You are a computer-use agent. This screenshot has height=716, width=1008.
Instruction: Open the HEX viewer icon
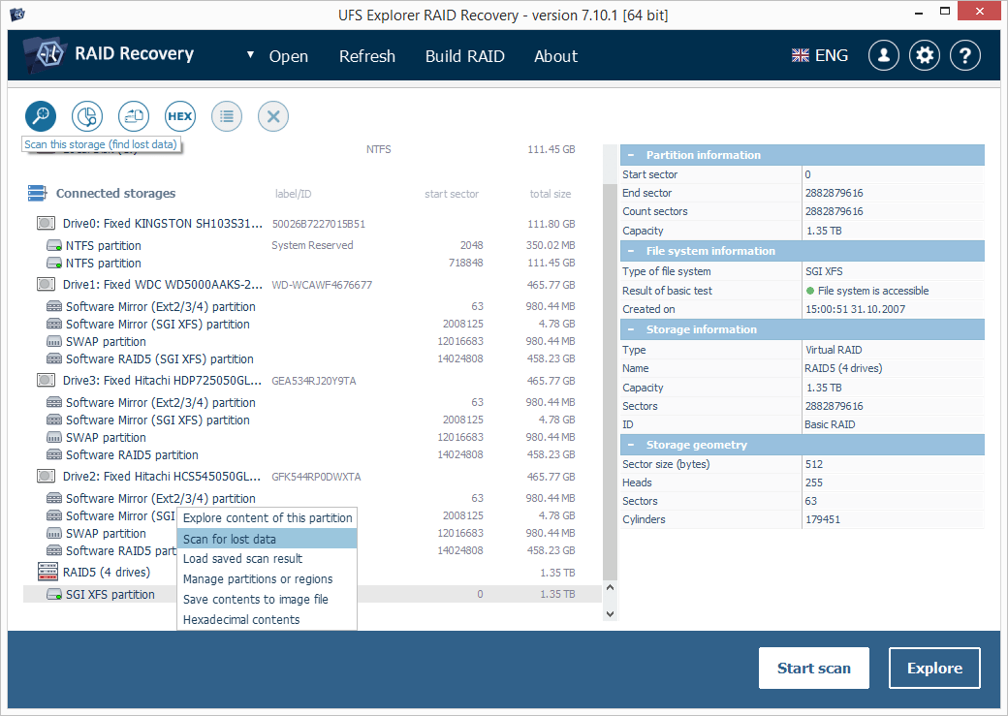[x=180, y=116]
